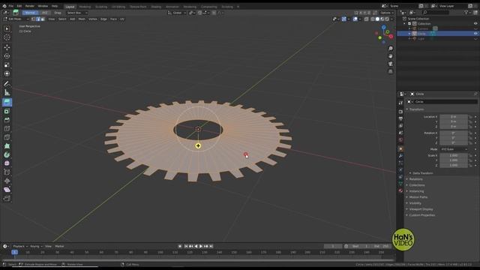Expand Delta Transform panel

(422, 173)
